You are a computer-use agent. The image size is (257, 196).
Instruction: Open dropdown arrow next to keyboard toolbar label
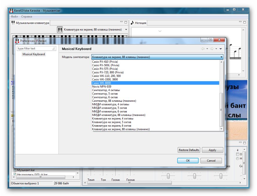click(126, 29)
